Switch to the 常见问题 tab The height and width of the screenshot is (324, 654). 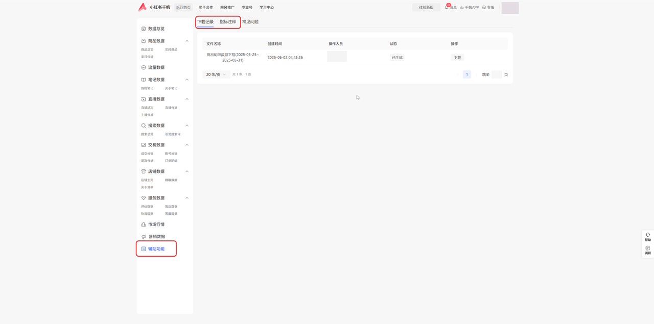point(250,22)
